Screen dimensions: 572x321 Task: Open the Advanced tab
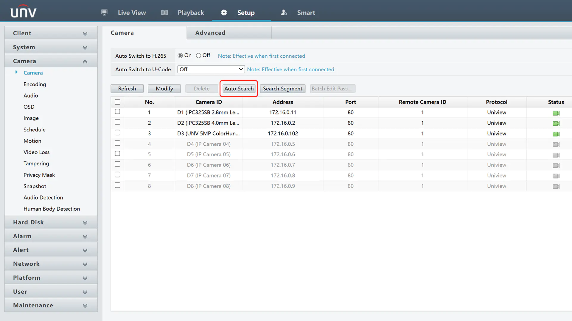point(210,32)
